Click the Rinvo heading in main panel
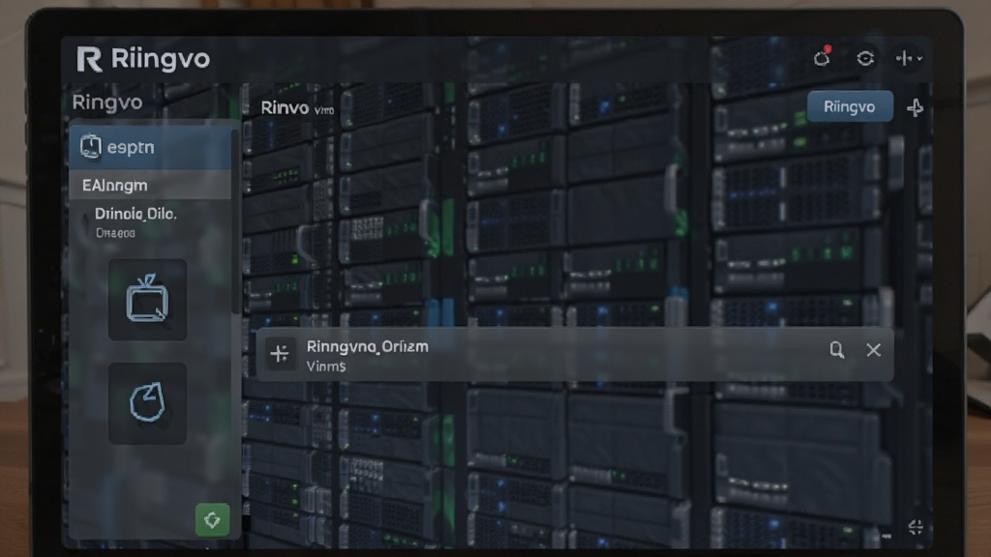This screenshot has width=991, height=557. pyautogui.click(x=285, y=108)
